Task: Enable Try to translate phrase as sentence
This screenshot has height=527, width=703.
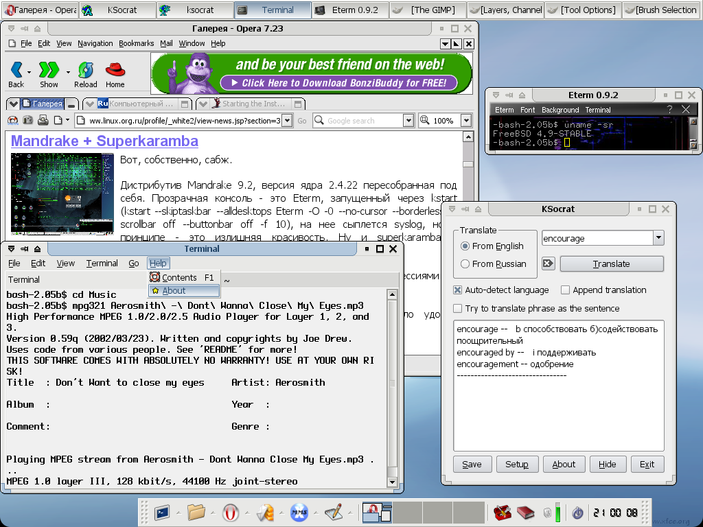Action: [457, 308]
